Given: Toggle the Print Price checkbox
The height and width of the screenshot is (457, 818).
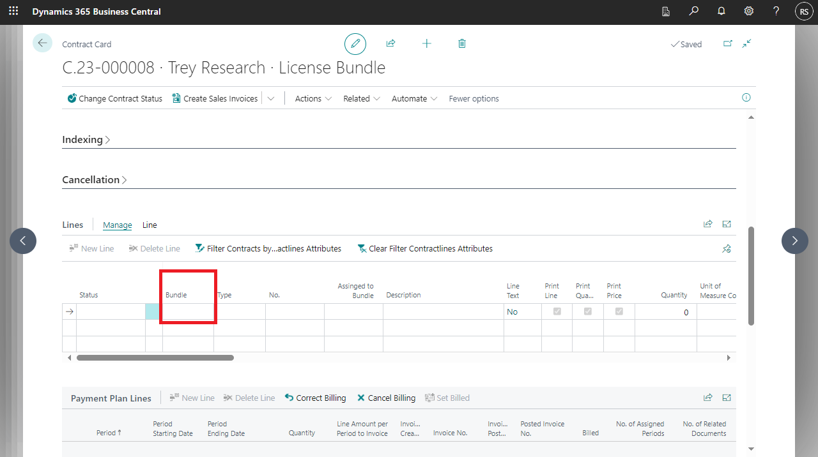Looking at the screenshot, I should click(x=619, y=311).
